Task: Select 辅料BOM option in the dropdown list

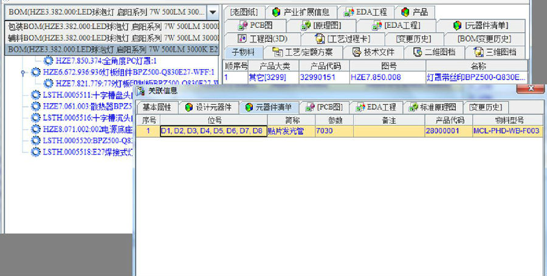Action: 112,38
